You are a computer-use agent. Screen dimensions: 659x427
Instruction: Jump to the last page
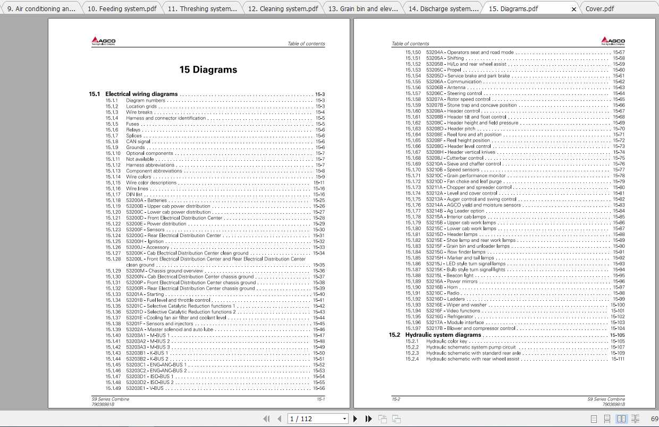click(x=368, y=419)
